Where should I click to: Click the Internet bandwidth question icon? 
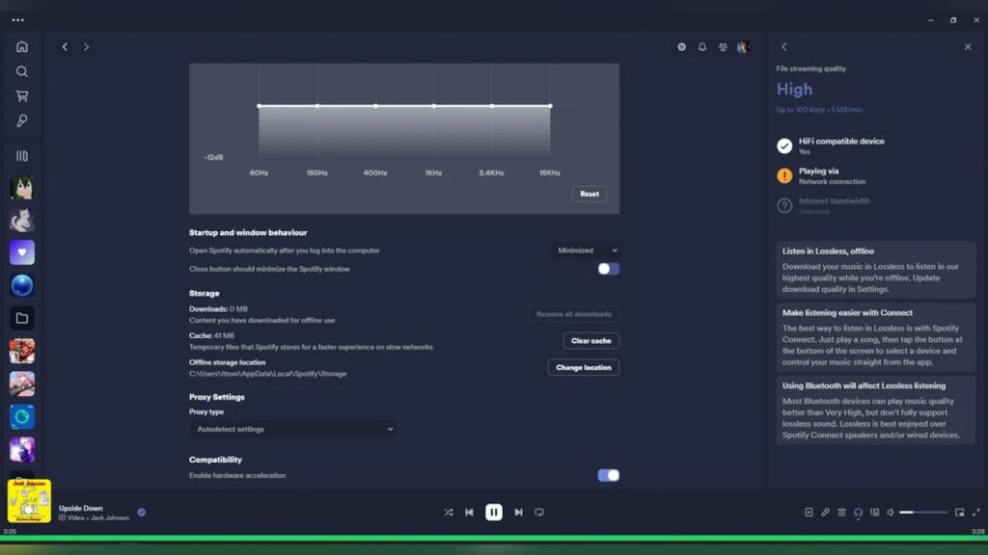point(784,206)
